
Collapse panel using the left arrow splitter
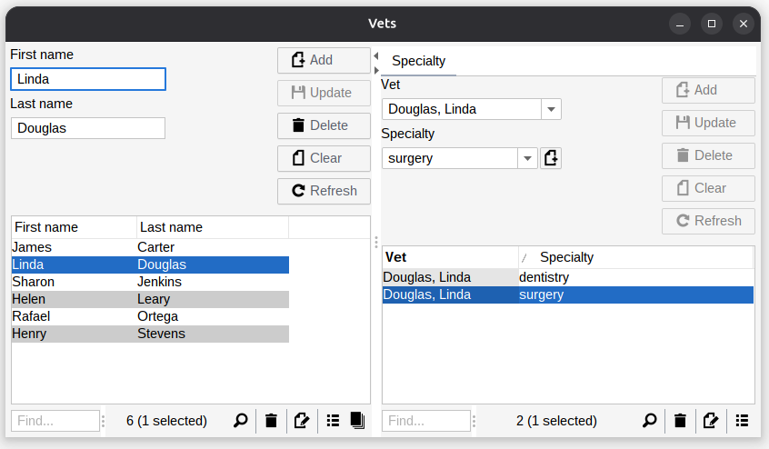tap(376, 56)
